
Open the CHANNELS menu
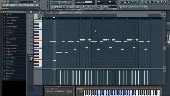[14, 5]
